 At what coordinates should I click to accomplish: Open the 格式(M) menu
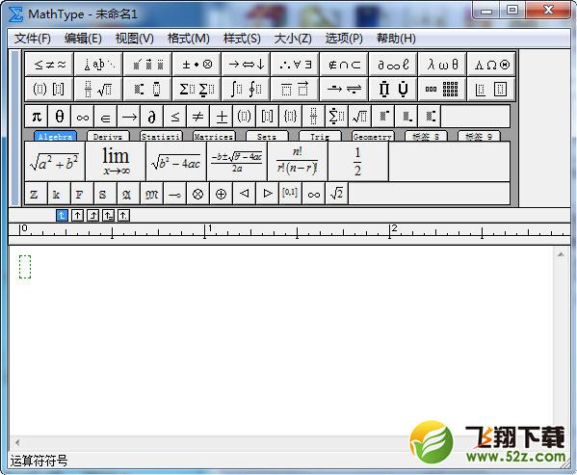189,39
